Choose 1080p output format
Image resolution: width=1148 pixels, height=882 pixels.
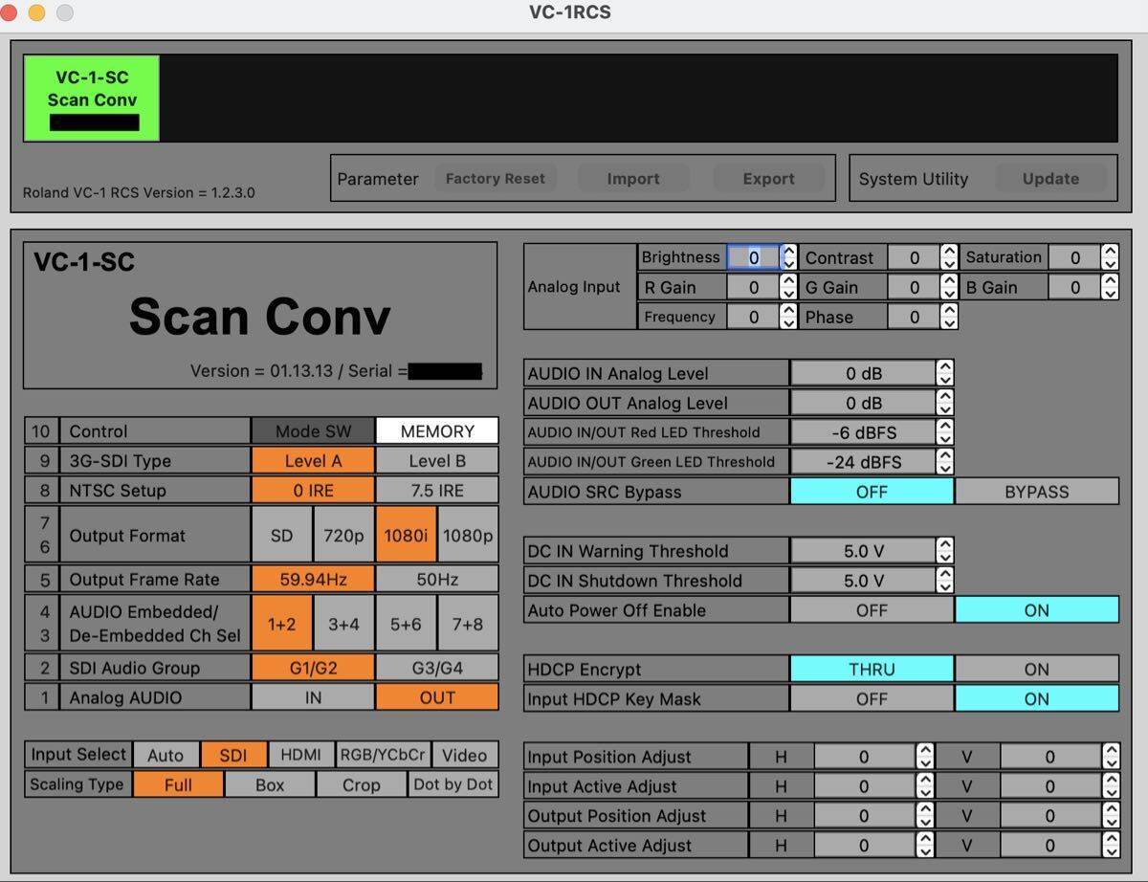click(468, 536)
